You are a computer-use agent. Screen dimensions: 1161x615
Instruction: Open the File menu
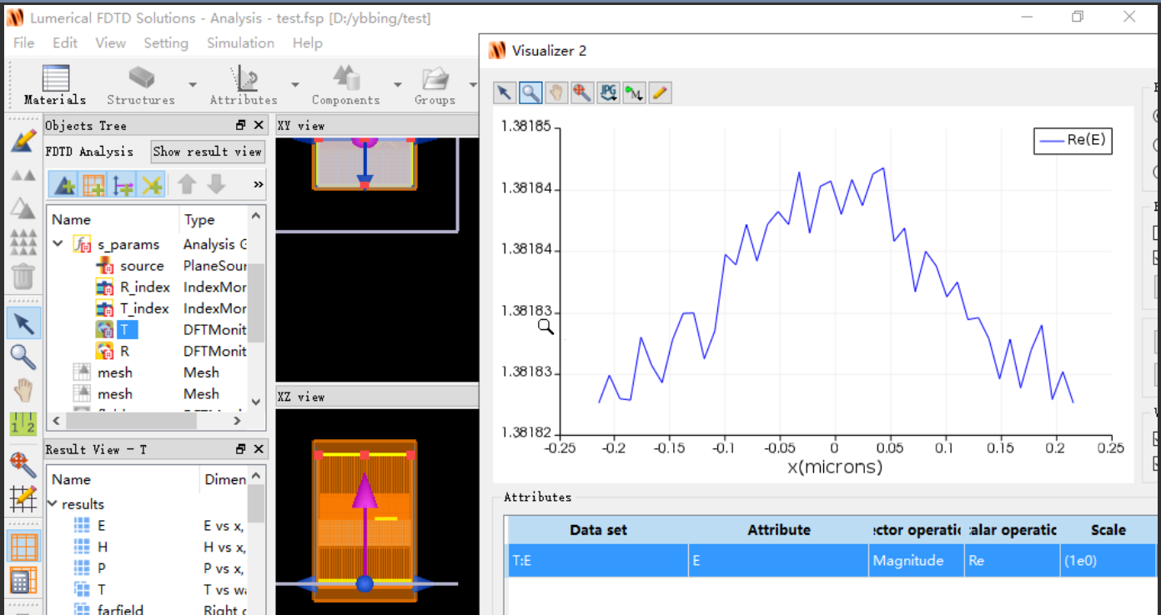(23, 42)
